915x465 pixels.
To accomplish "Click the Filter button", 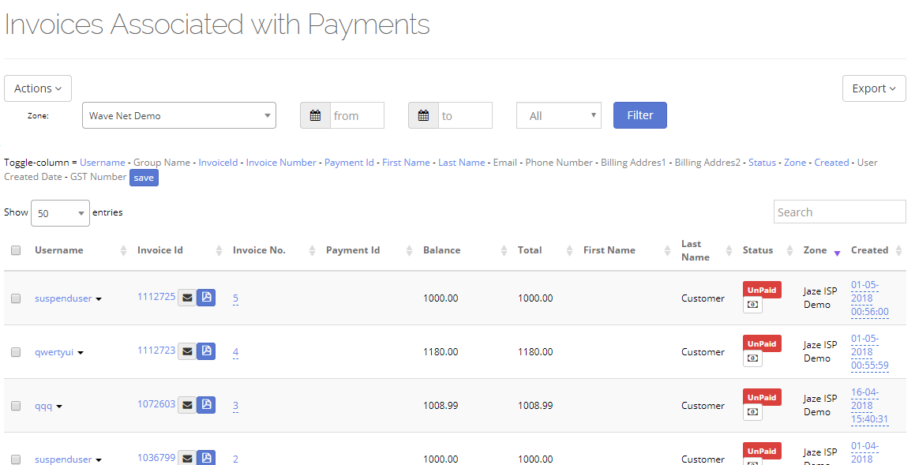I will coord(639,114).
